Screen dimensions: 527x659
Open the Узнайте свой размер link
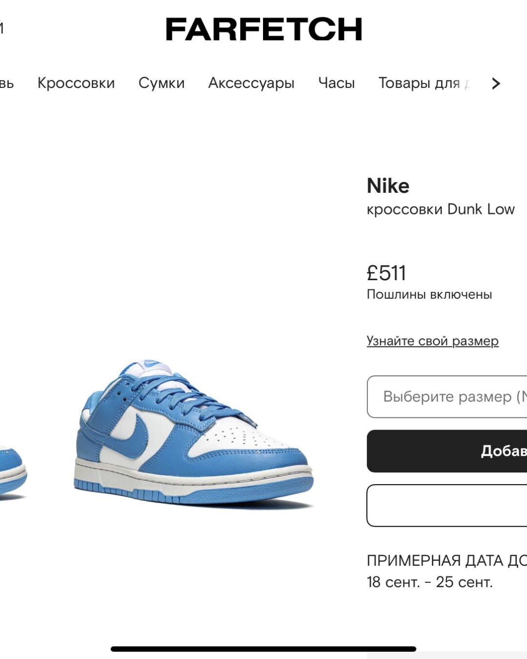(433, 340)
